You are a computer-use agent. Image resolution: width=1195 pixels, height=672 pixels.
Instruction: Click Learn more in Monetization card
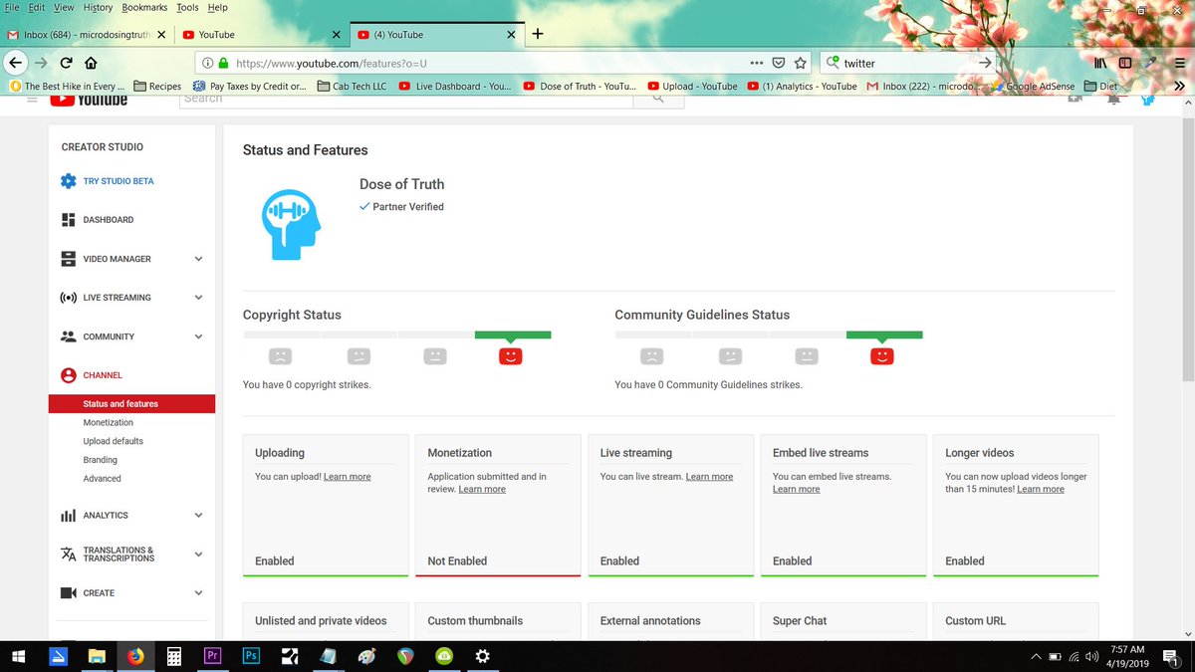click(x=482, y=489)
